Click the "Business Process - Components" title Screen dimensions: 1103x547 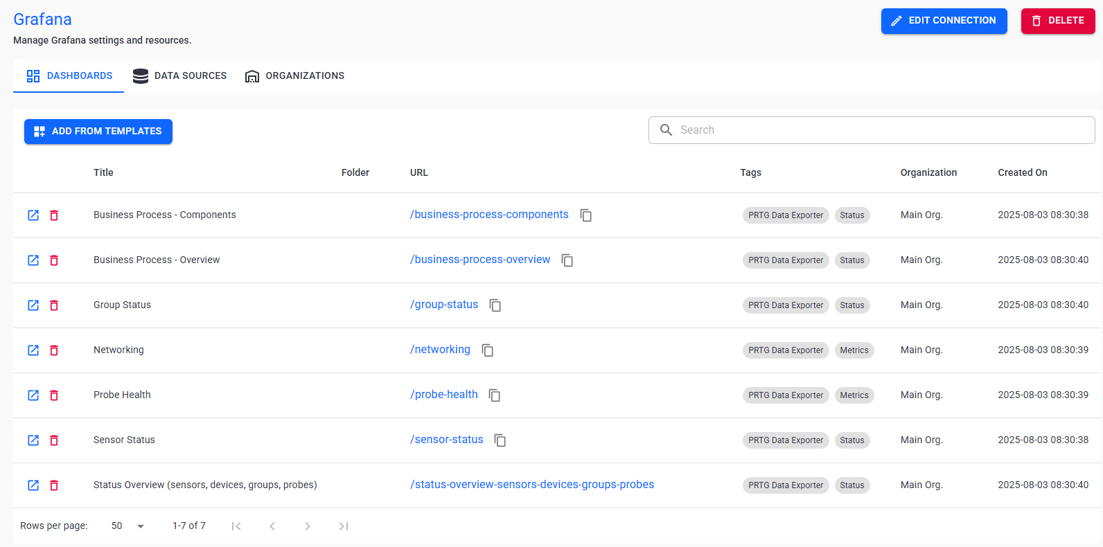click(165, 215)
